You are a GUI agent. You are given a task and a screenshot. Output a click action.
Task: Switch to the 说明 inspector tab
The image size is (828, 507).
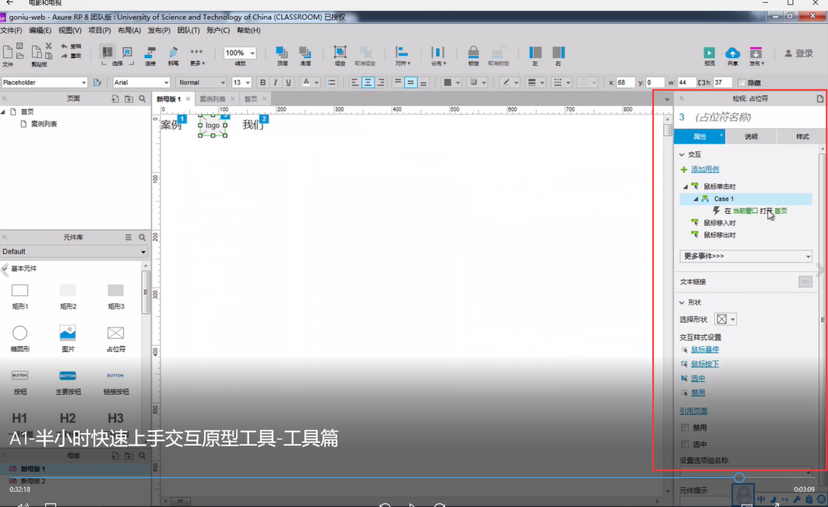pos(751,137)
